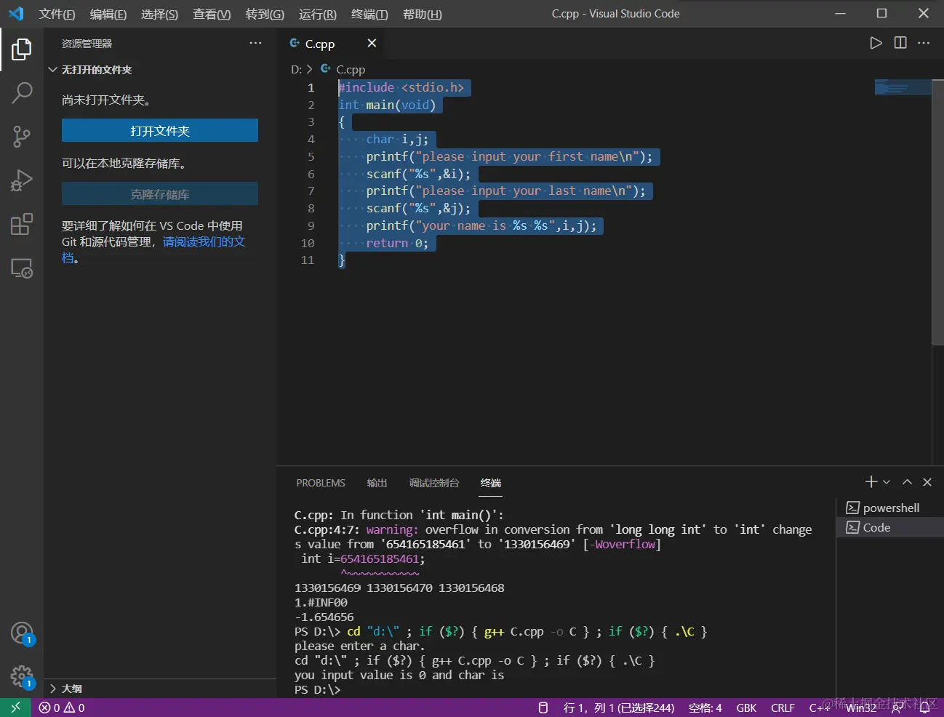Click the feedback icon in status bar

pyautogui.click(x=897, y=708)
